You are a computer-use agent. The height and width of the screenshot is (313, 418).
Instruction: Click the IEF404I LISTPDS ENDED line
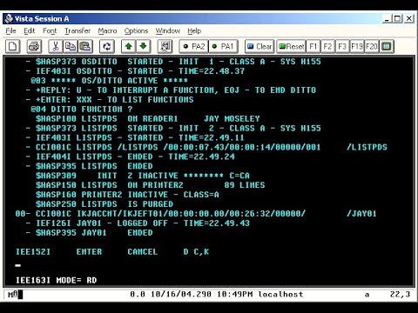pos(130,156)
